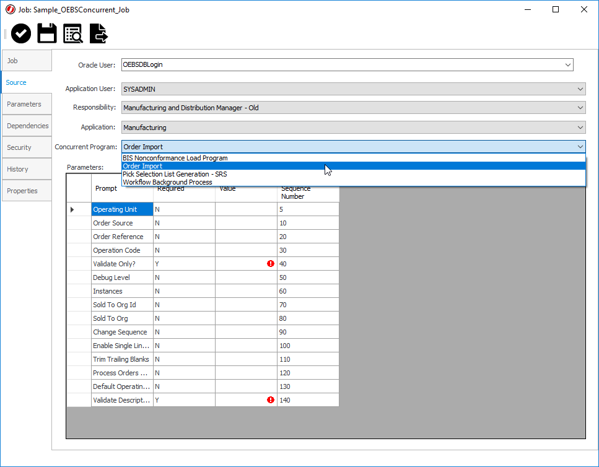Image resolution: width=599 pixels, height=467 pixels.
Task: Click the Value cell for Debug Level
Action: [246, 277]
